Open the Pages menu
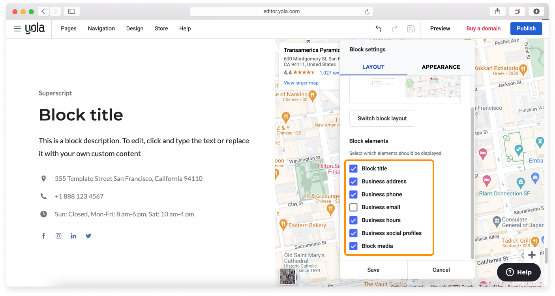This screenshot has width=555, height=296. coord(69,28)
